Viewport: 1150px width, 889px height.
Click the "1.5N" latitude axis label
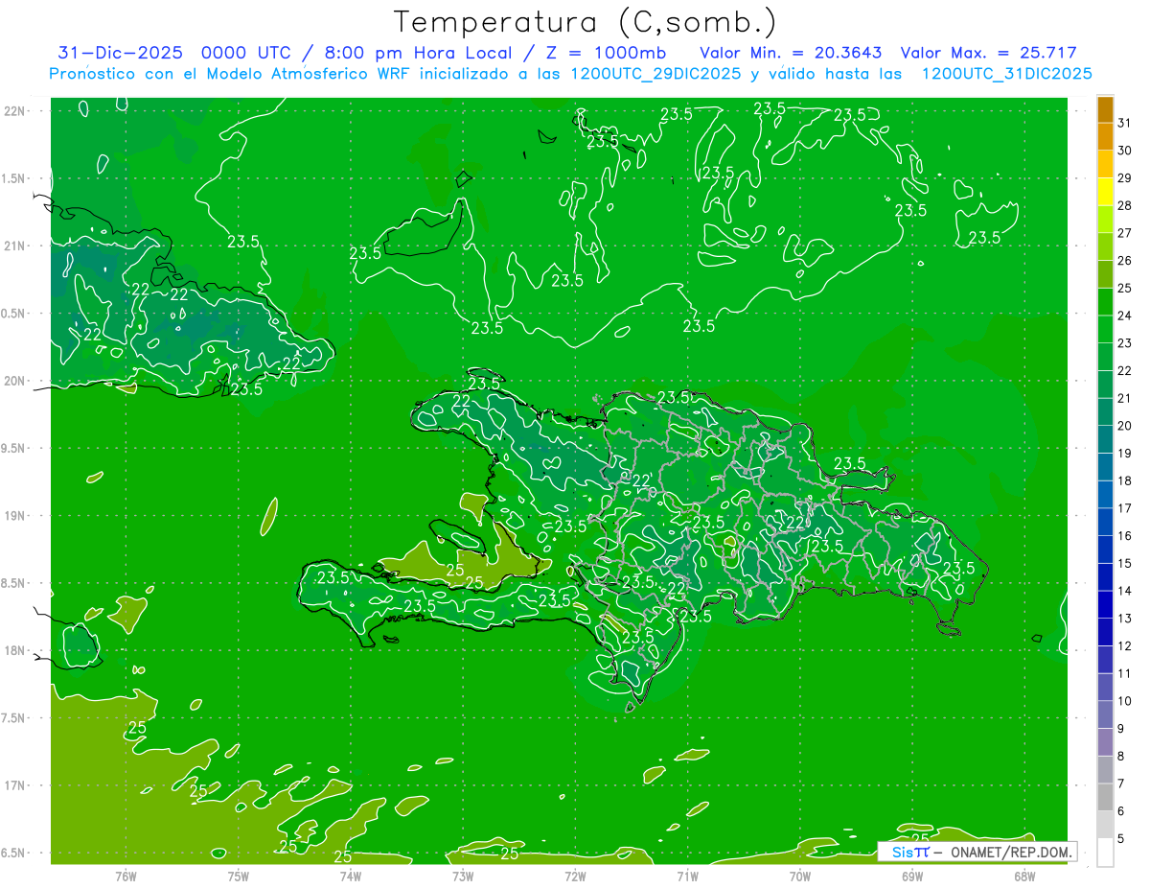(x=13, y=178)
